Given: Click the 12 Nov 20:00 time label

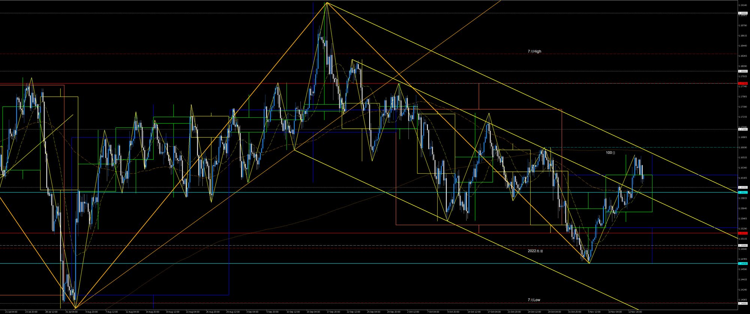Looking at the screenshot, I should pyautogui.click(x=635, y=312).
